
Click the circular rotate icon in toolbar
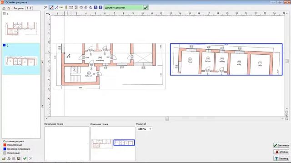(x=91, y=8)
